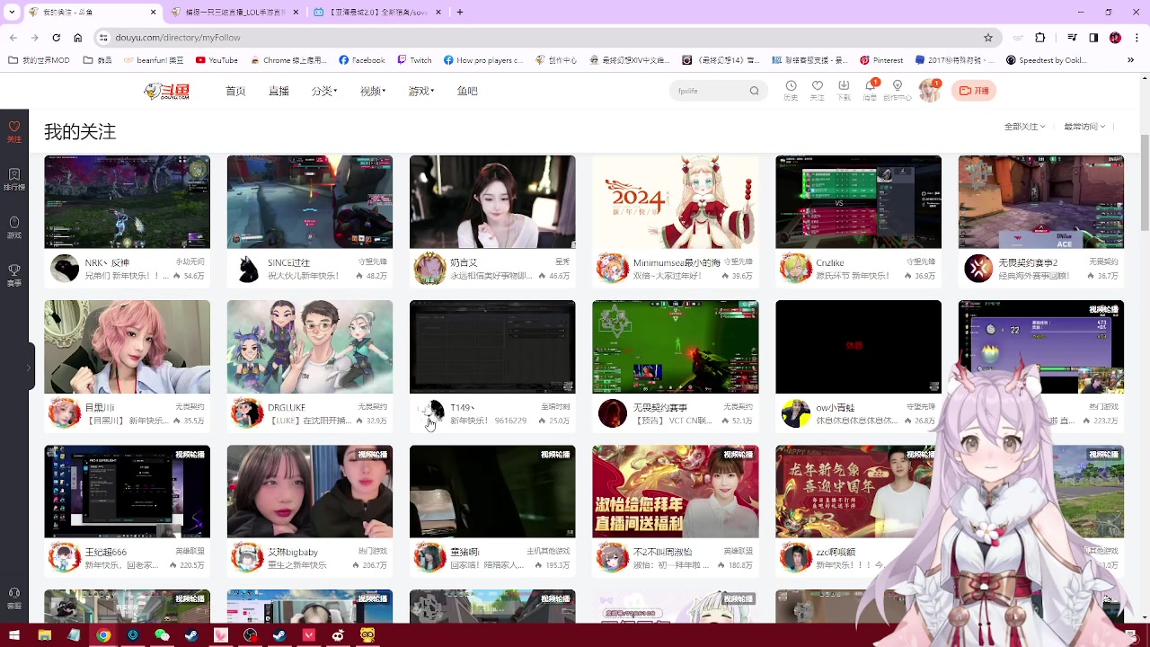Open the Cnzlike stream thumbnail
Viewport: 1150px width, 647px height.
tap(858, 202)
